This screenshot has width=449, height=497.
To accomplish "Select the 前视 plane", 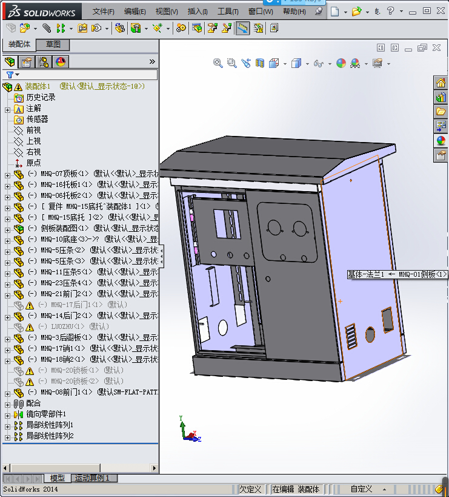I will pos(33,130).
